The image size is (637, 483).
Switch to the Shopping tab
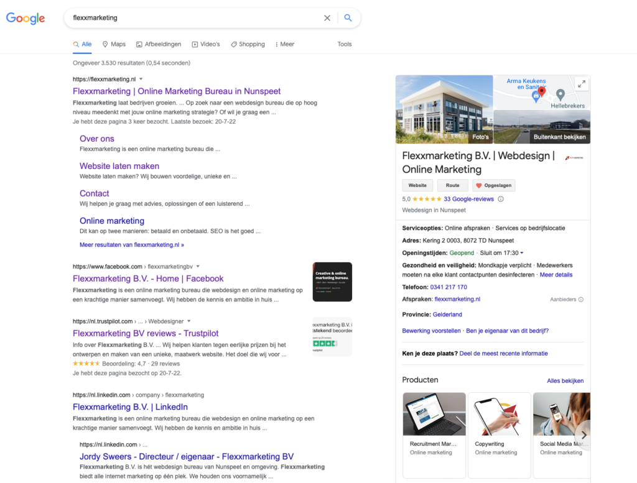tap(248, 44)
